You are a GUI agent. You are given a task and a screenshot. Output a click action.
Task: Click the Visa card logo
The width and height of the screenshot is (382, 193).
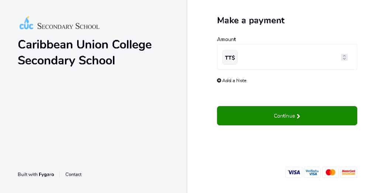294,172
